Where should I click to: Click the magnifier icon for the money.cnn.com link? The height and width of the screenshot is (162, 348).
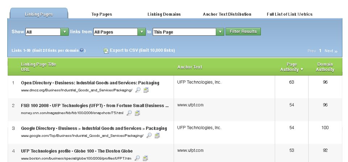129,113
